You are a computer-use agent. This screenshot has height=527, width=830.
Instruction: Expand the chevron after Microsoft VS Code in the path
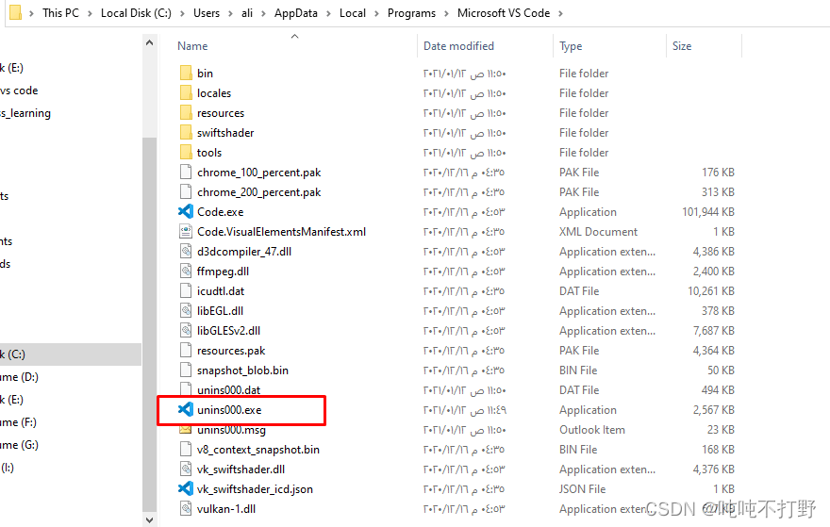tap(560, 13)
